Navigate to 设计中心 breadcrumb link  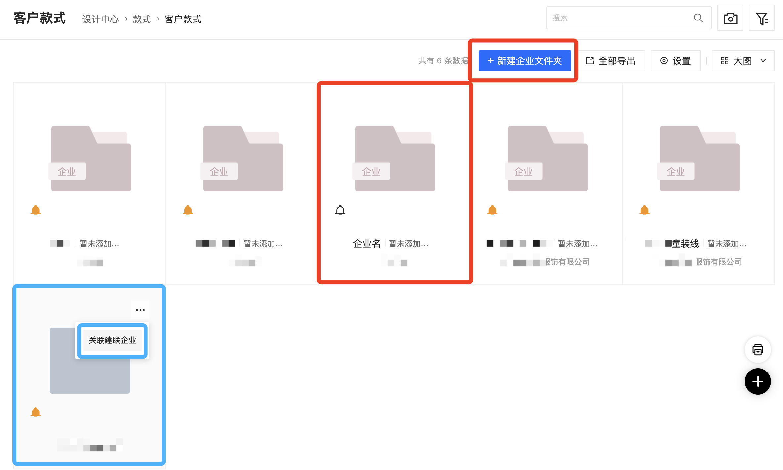pos(101,19)
